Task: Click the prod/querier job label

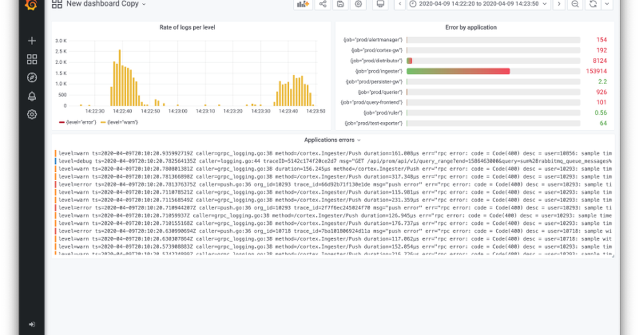Action: point(380,92)
